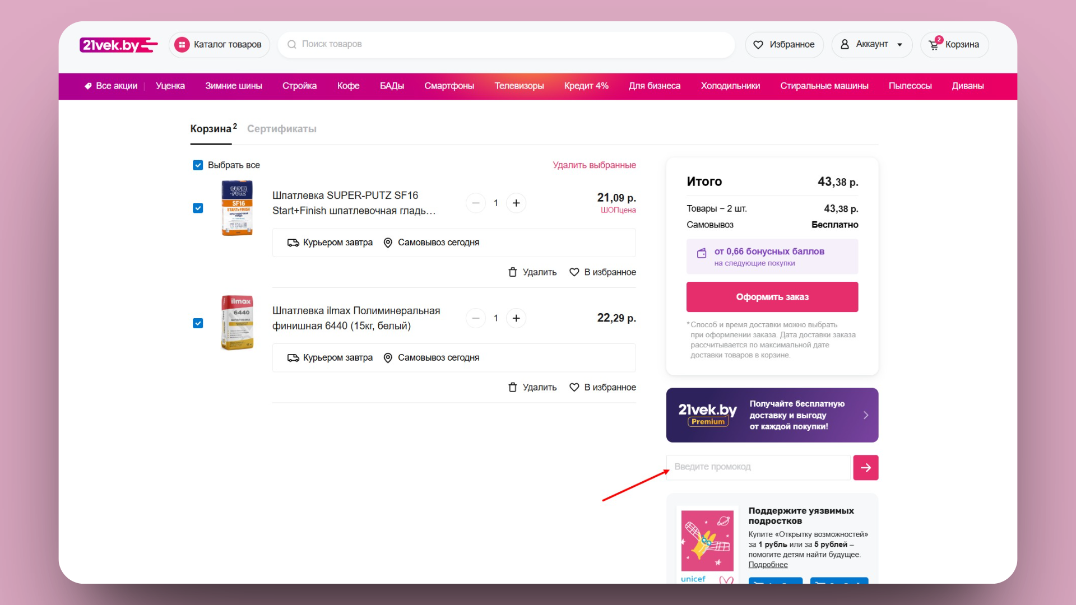Click trash icon to delete SUPER-PUTZ item
Image resolution: width=1076 pixels, height=605 pixels.
[x=512, y=272]
